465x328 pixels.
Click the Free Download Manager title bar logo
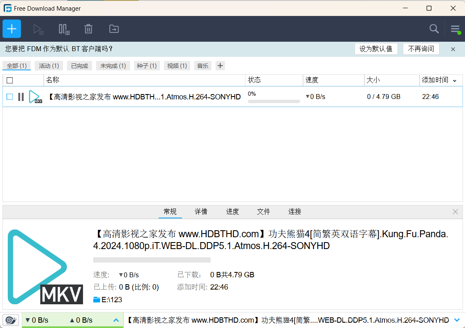[x=8, y=8]
